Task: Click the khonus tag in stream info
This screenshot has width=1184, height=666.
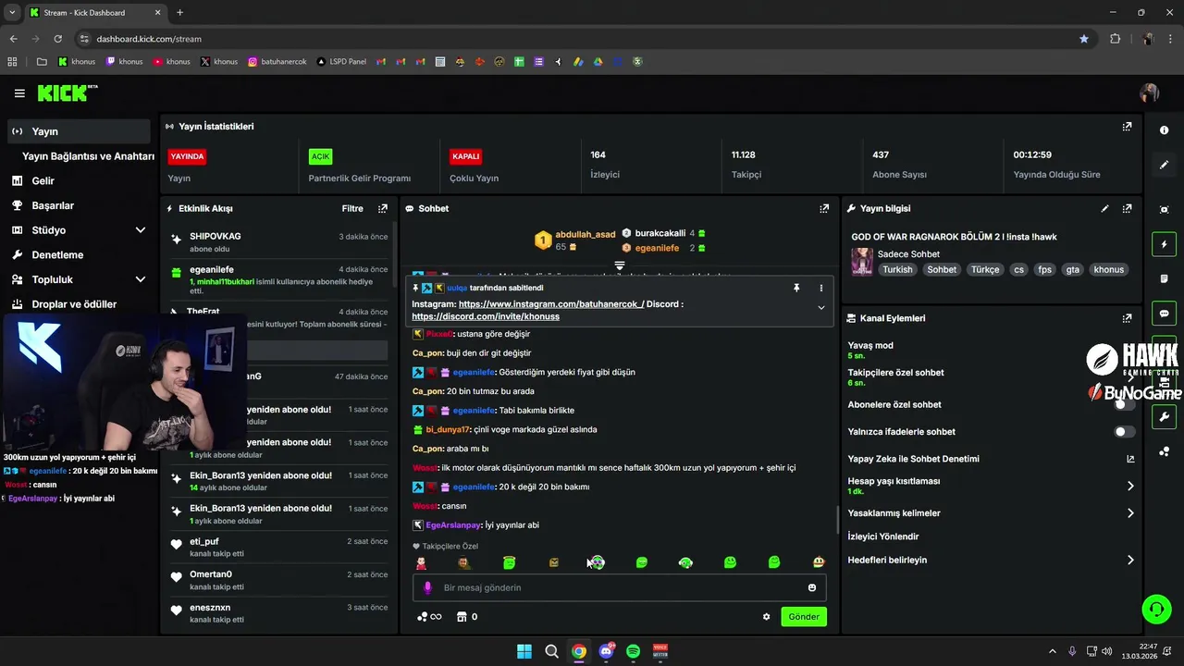Action: pyautogui.click(x=1109, y=270)
